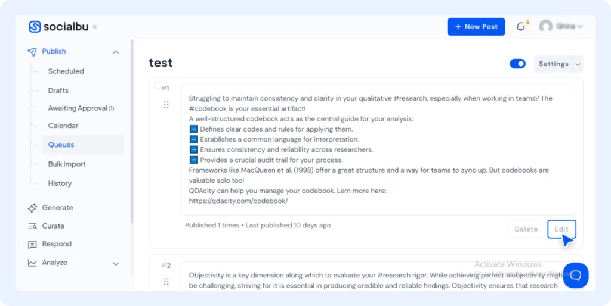
Task: Click Edit button for post #1
Action: click(x=561, y=229)
